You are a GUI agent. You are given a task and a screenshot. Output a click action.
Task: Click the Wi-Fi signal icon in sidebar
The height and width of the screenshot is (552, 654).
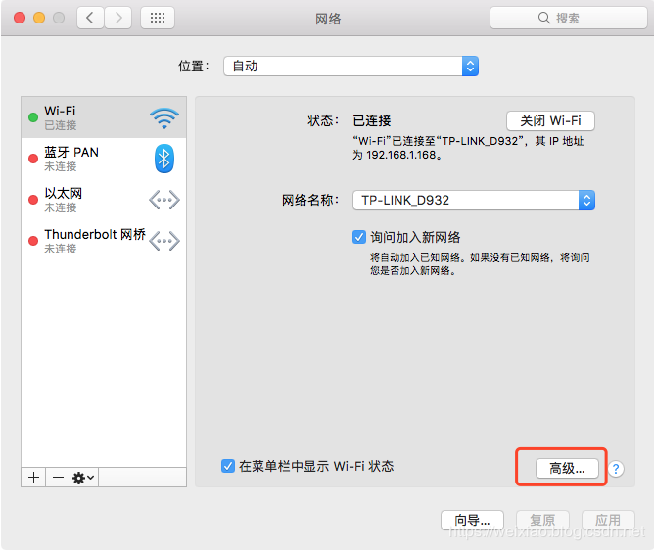pyautogui.click(x=163, y=118)
